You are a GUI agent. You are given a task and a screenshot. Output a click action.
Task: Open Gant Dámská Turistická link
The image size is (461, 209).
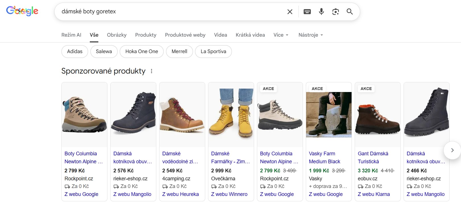pyautogui.click(x=373, y=158)
